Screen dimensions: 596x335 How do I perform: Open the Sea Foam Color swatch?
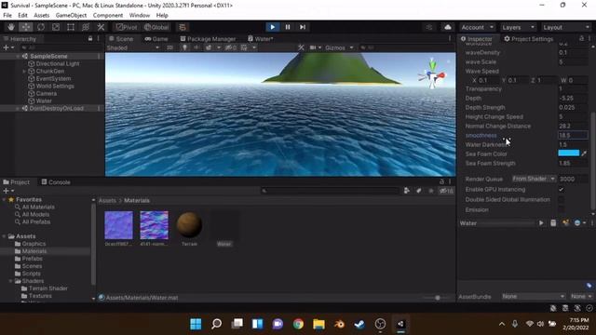(569, 153)
